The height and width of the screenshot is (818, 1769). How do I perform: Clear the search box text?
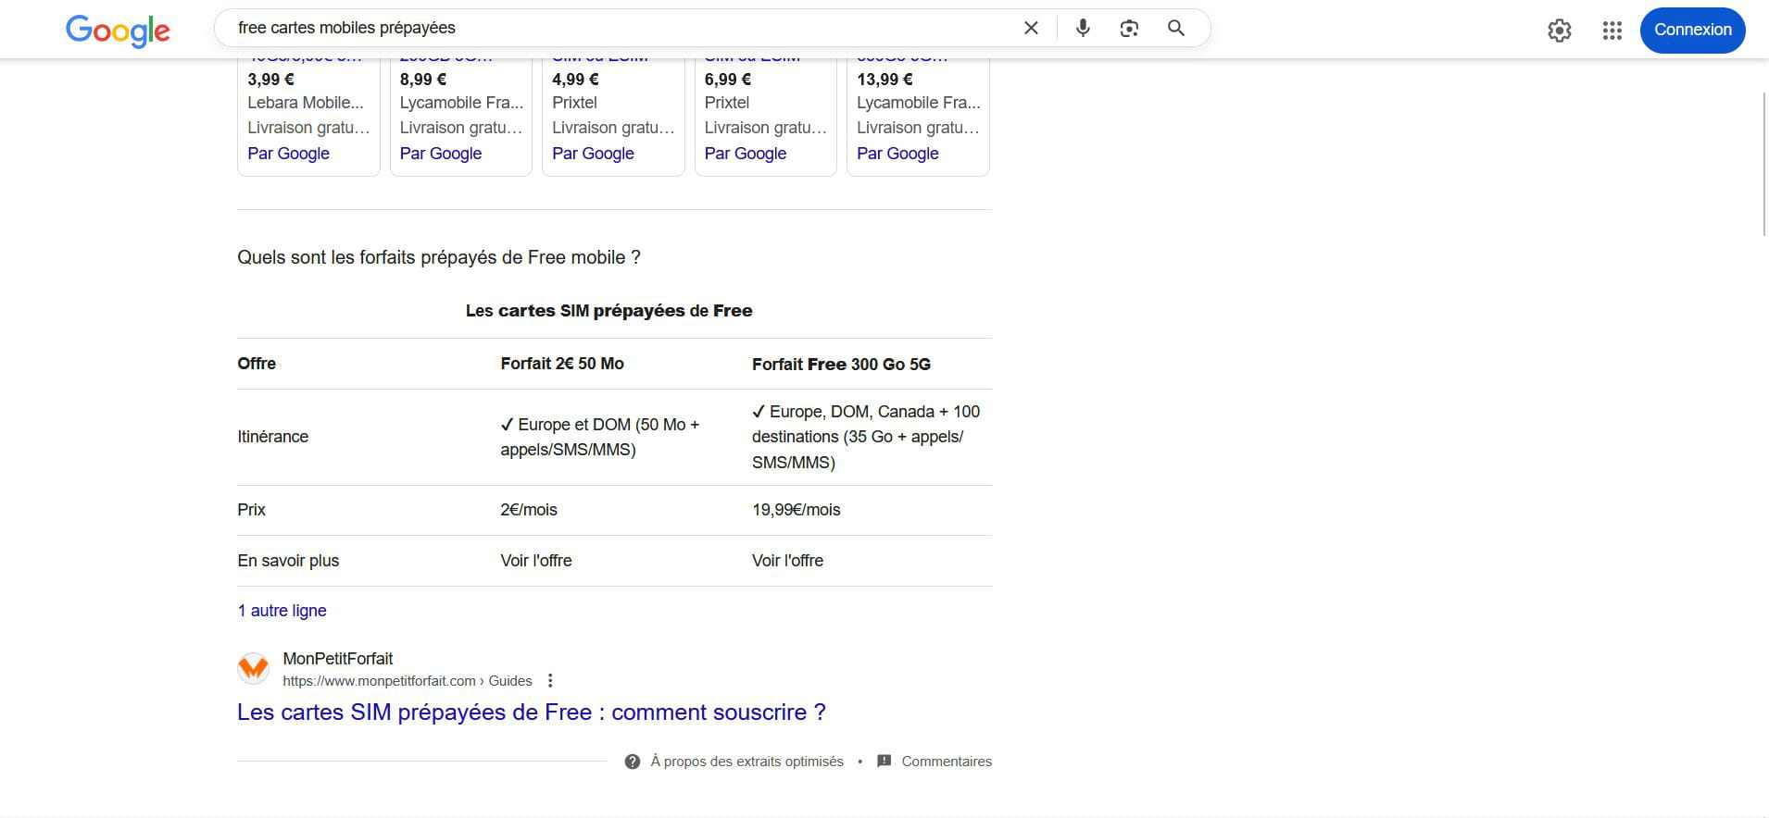click(1031, 29)
